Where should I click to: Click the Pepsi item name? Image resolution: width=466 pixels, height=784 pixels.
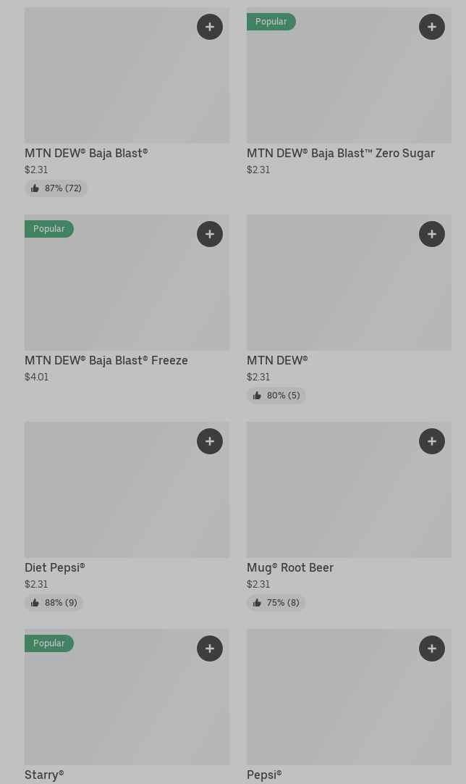(264, 775)
